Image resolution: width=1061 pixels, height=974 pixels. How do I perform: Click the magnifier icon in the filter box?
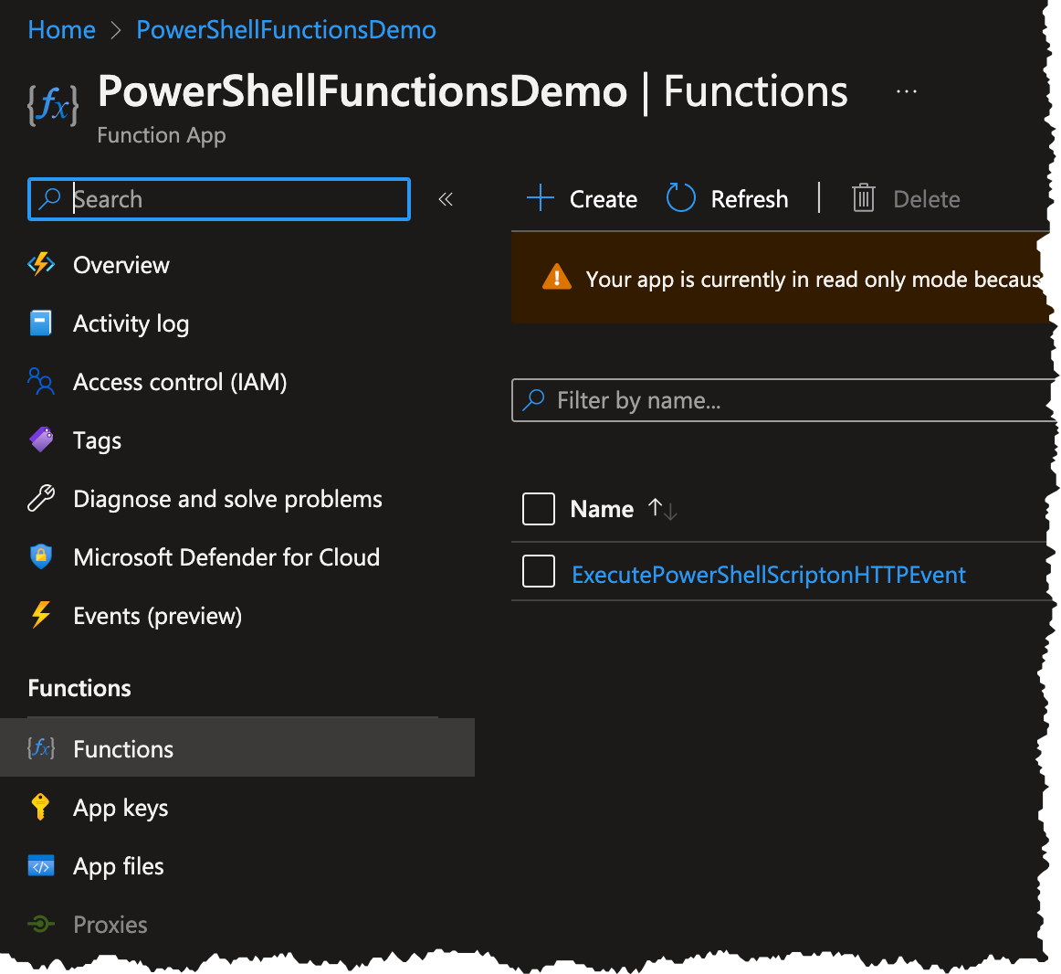[534, 399]
